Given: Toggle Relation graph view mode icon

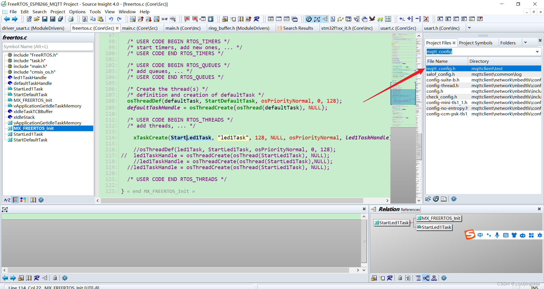Looking at the screenshot, I should point(426,278).
